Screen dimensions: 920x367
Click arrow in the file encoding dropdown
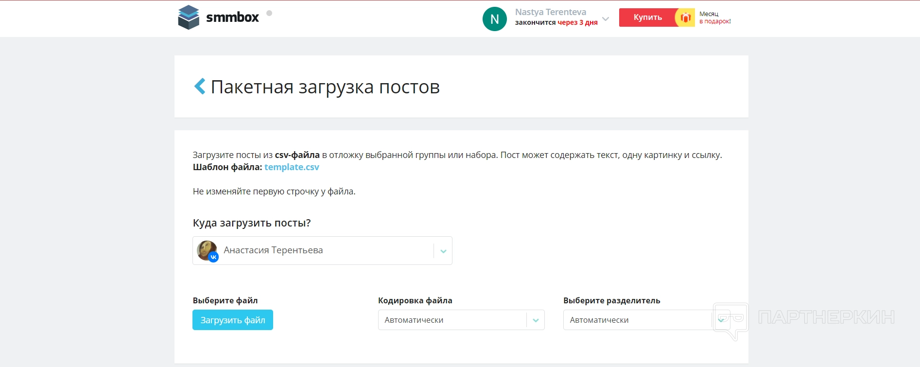(536, 320)
